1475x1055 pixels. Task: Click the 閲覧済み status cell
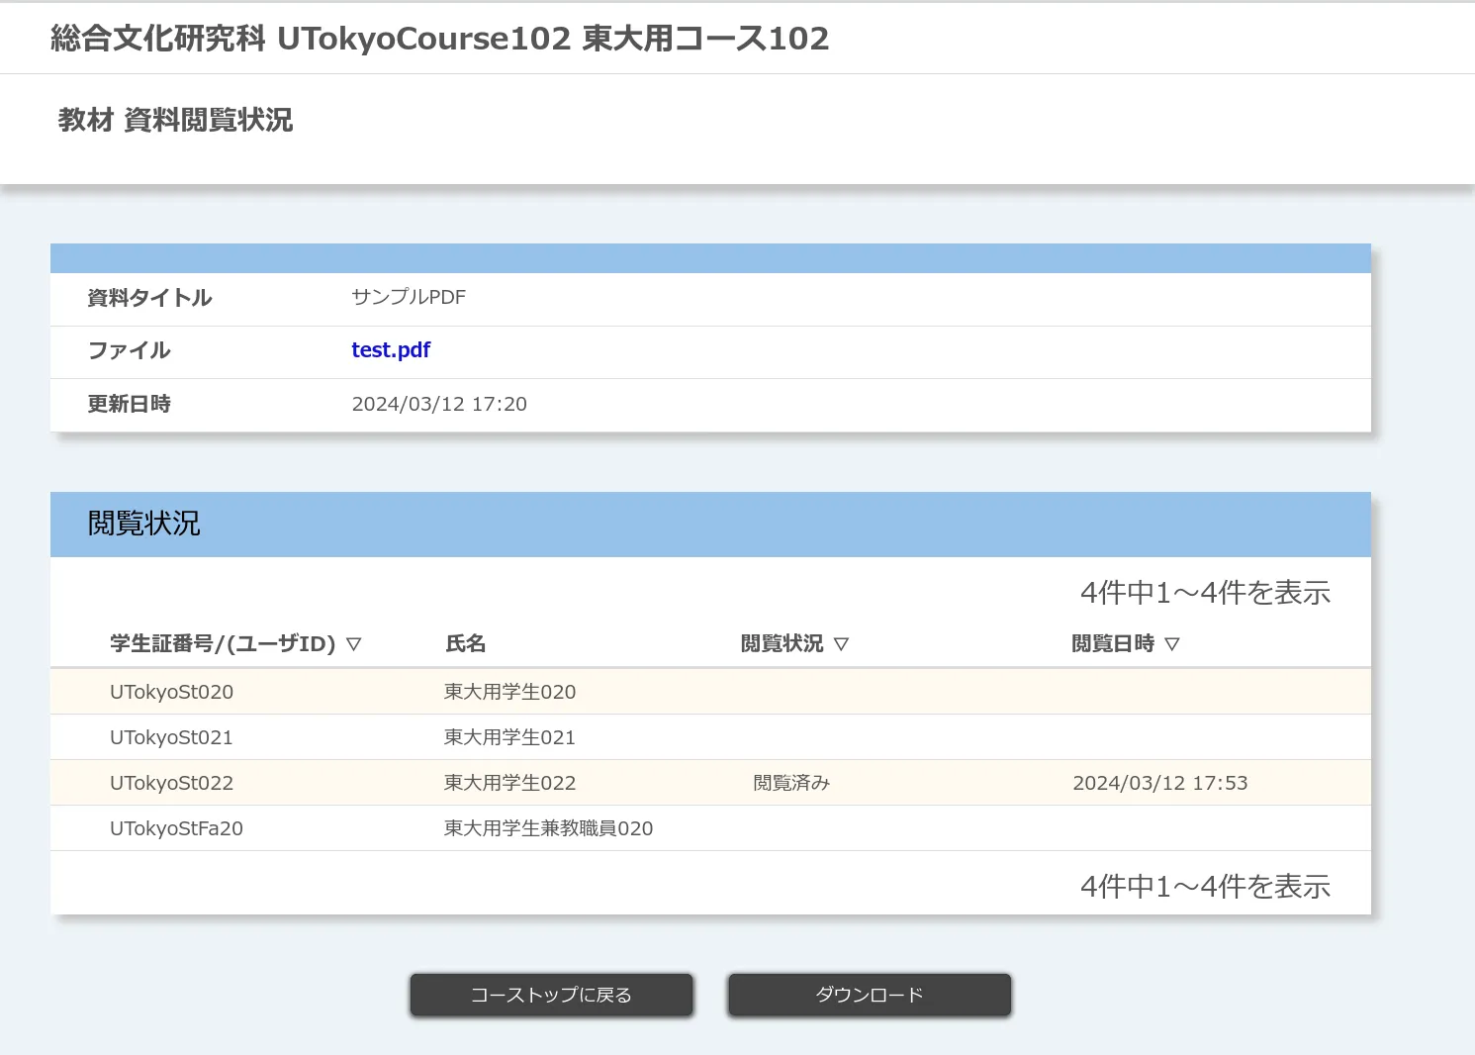[x=791, y=783]
